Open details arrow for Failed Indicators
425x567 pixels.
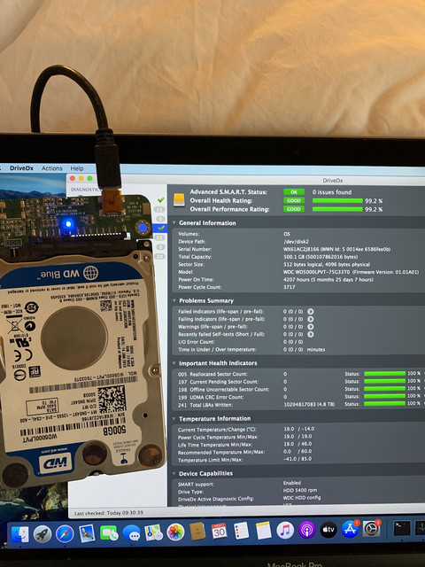310,311
